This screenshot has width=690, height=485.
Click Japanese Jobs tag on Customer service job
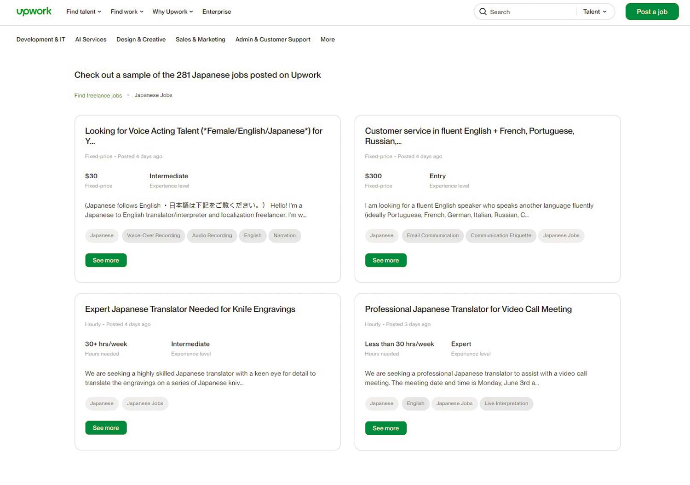pyautogui.click(x=561, y=235)
